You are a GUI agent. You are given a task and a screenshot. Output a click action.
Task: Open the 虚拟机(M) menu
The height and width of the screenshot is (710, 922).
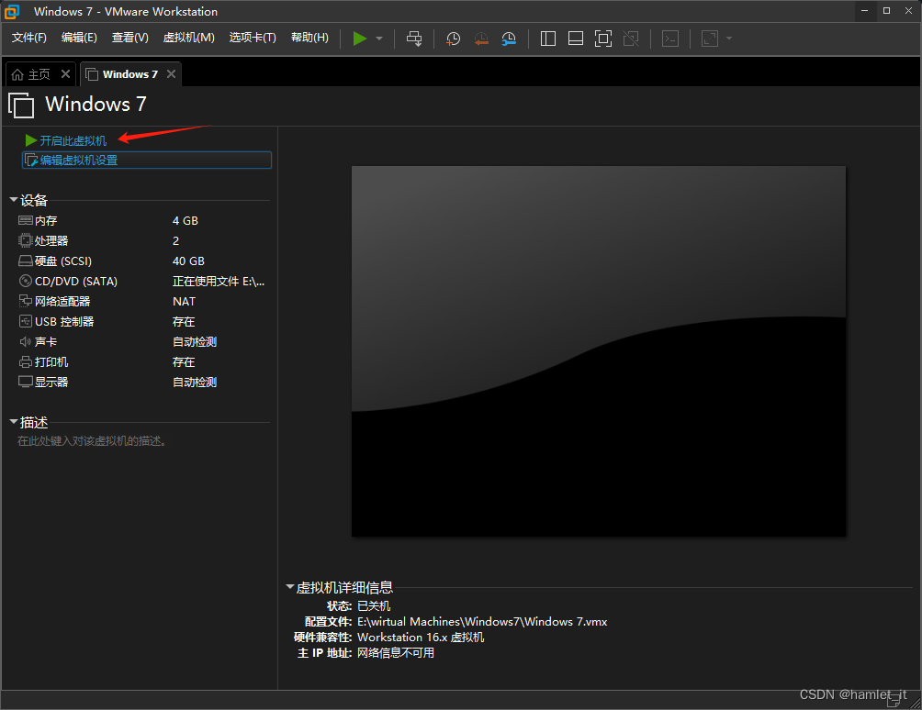coord(189,38)
